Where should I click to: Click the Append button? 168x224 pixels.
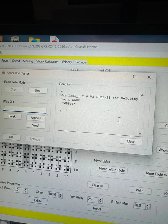pyautogui.click(x=36, y=118)
